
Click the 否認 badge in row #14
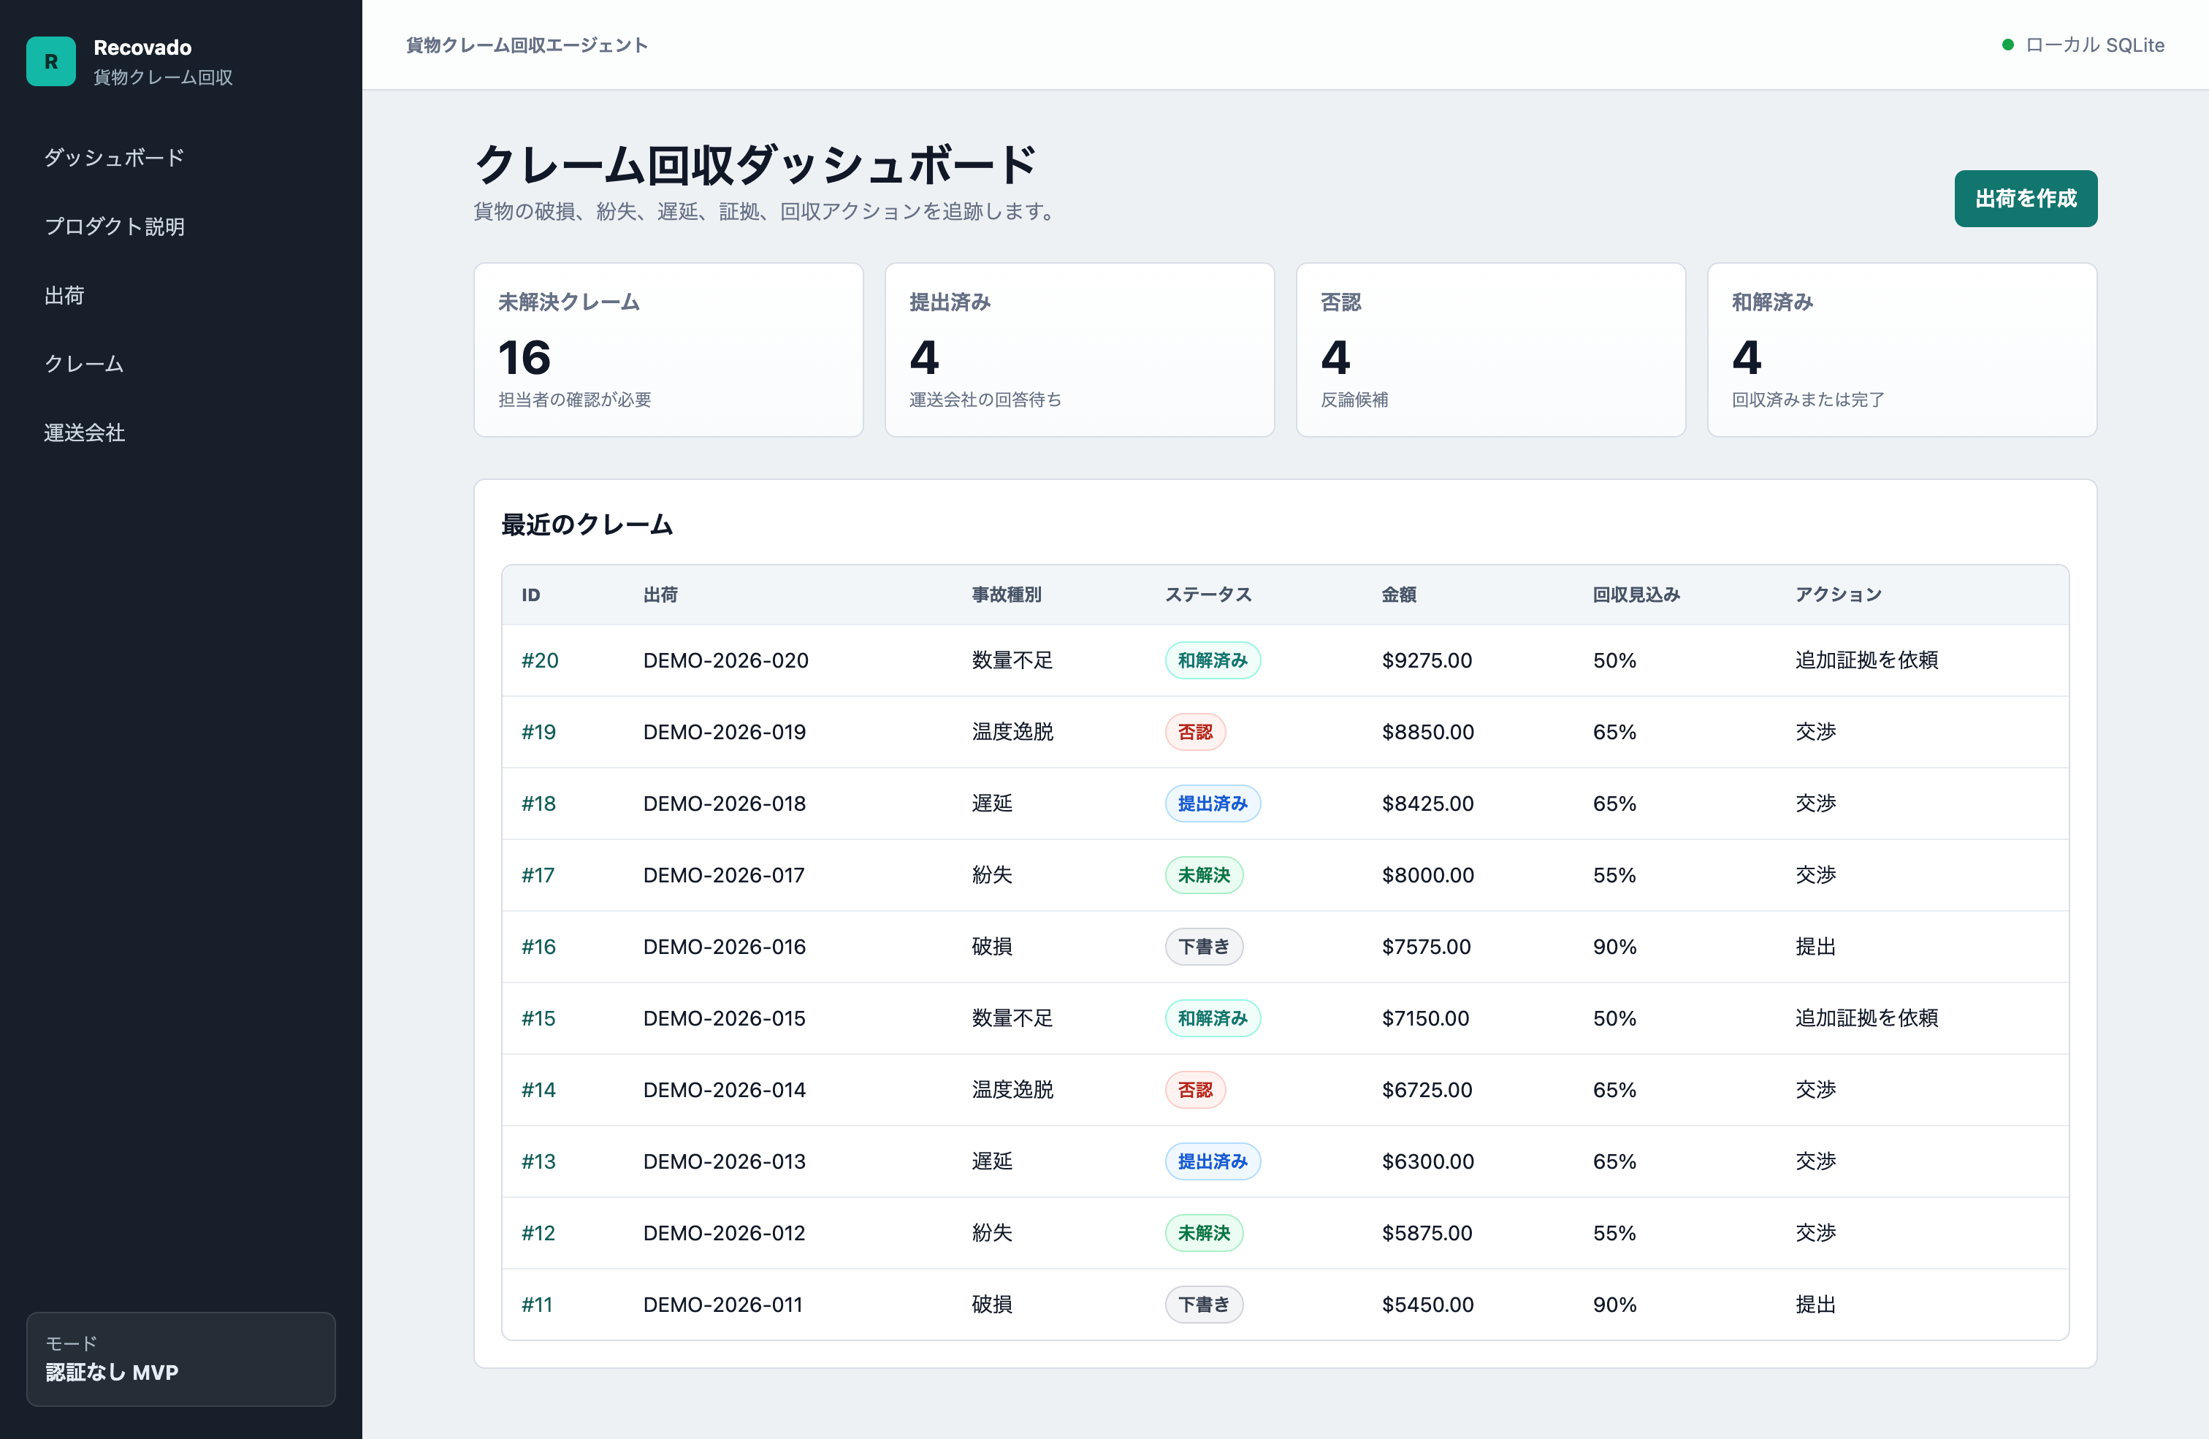tap(1194, 1089)
